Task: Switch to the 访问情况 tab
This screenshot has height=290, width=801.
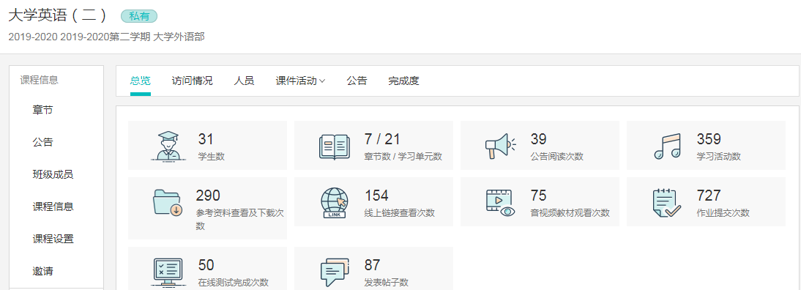Action: [192, 81]
